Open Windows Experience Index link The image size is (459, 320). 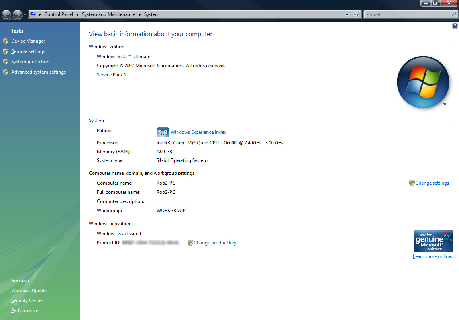[198, 132]
